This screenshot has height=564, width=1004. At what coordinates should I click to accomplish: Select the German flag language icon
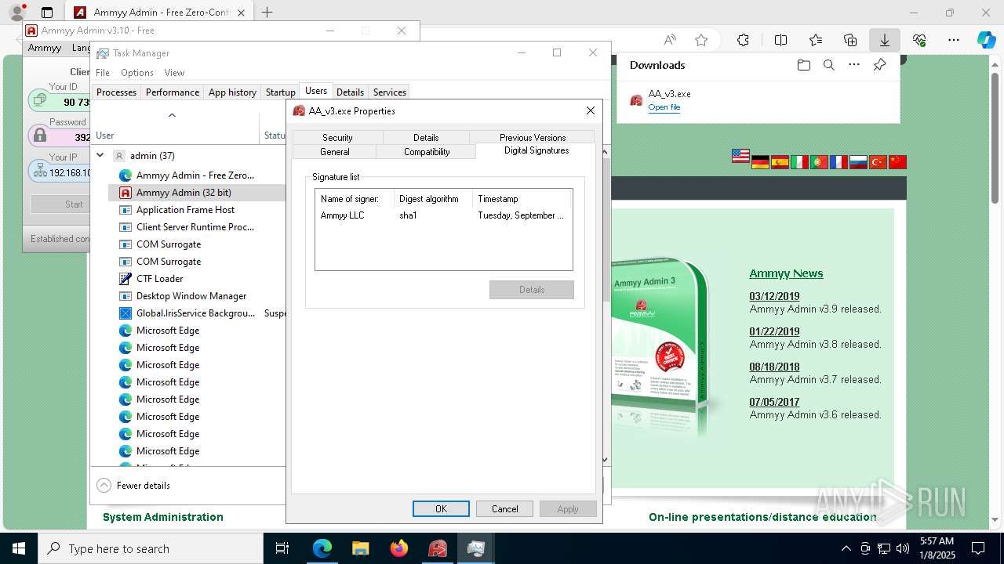(x=760, y=162)
